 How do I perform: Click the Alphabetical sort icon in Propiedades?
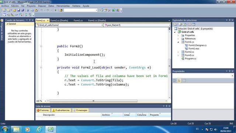pos(179,81)
